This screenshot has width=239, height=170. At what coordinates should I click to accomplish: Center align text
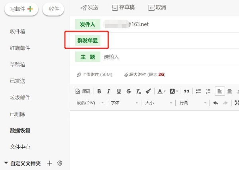click(229, 91)
